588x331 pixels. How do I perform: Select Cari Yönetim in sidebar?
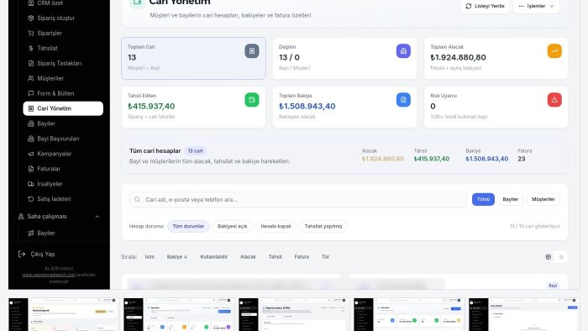pos(63,108)
